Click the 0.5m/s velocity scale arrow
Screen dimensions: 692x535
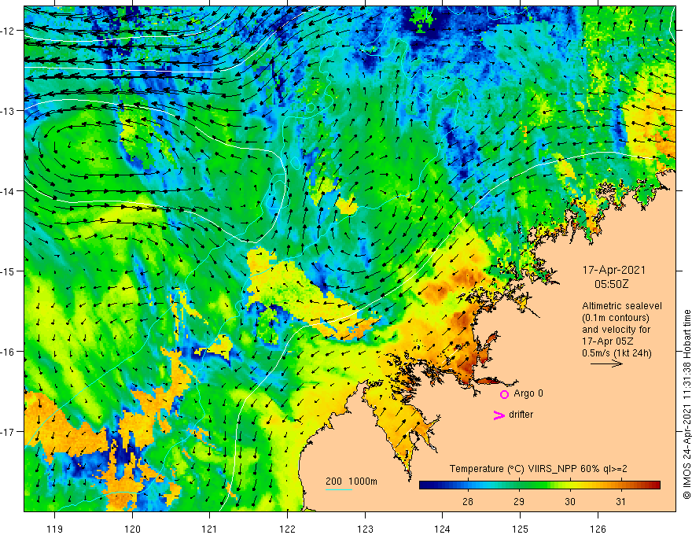coord(607,363)
